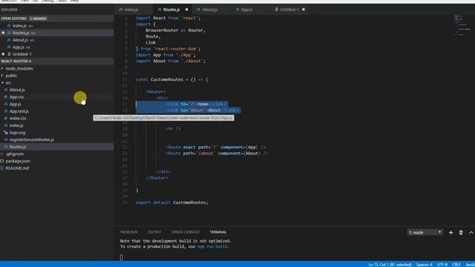Collapse the OPEN EDITORS section
Screen dimensions: 475x267
click(13, 19)
